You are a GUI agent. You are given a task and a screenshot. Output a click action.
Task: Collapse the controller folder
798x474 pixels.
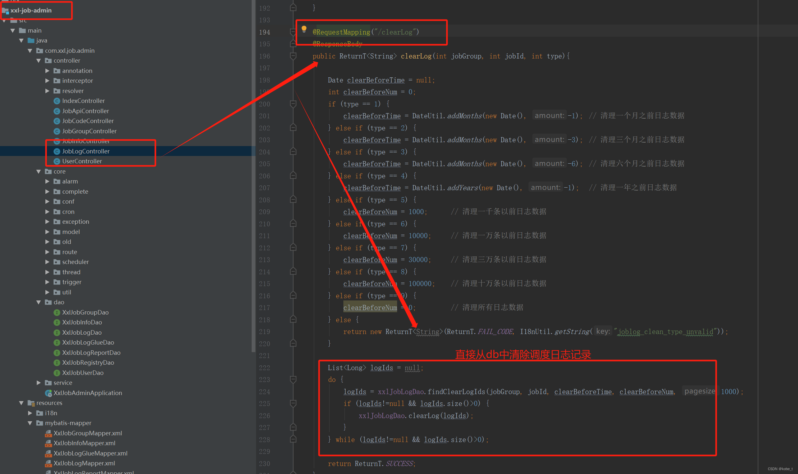39,61
